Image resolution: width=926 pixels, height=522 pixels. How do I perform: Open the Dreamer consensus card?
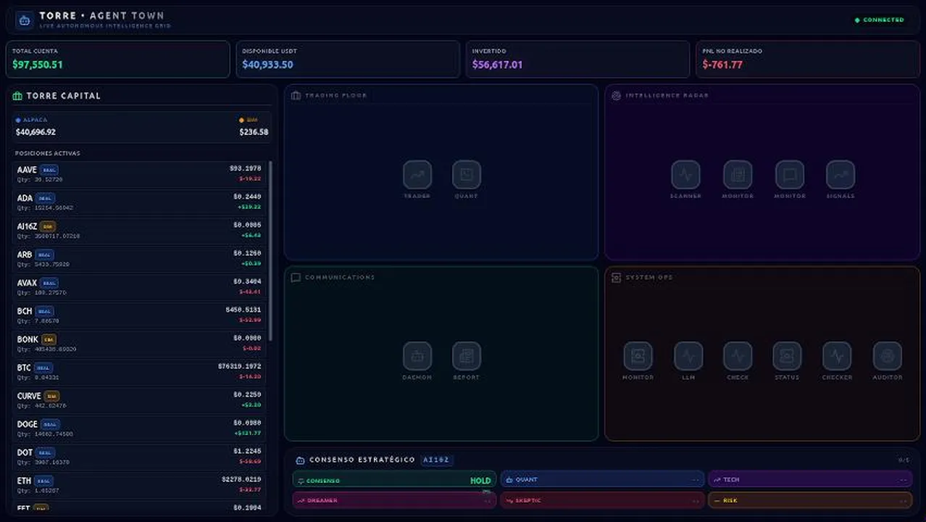click(395, 500)
